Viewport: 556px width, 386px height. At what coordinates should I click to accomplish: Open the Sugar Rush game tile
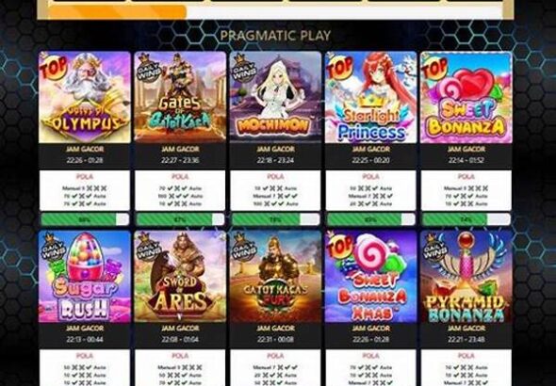pos(85,277)
